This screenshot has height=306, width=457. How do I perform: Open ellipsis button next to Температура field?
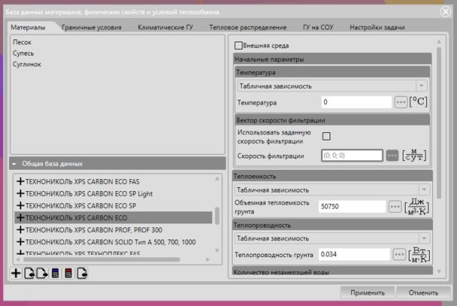(400, 102)
